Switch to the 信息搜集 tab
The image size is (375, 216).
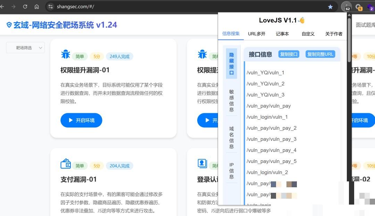coord(231,34)
